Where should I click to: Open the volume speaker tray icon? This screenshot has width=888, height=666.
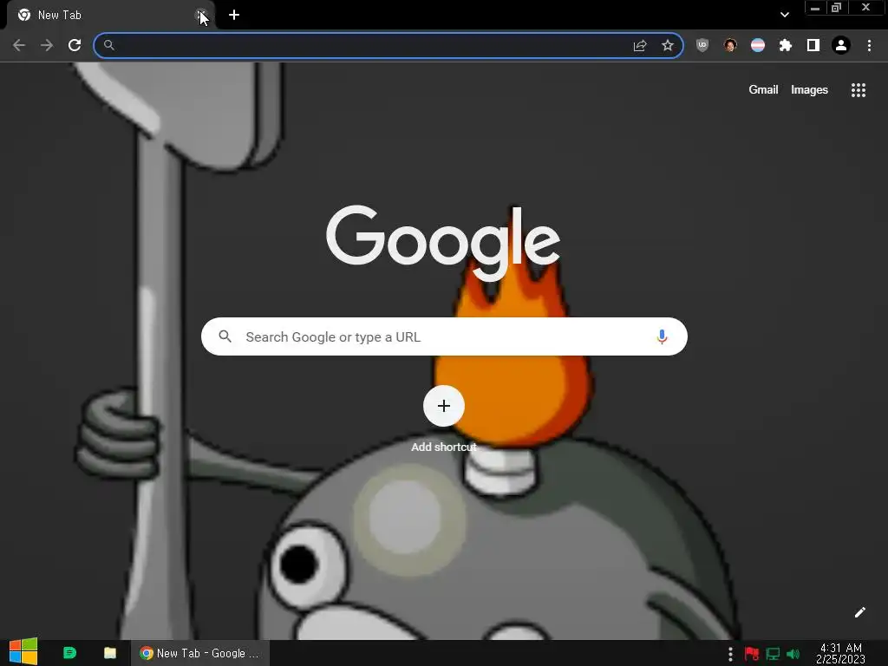click(x=793, y=654)
